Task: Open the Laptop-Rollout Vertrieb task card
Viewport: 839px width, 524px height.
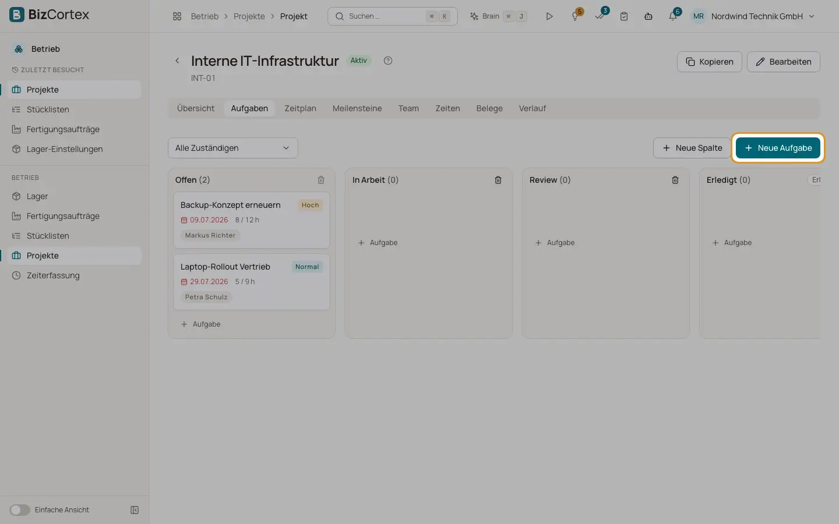Action: 252,282
